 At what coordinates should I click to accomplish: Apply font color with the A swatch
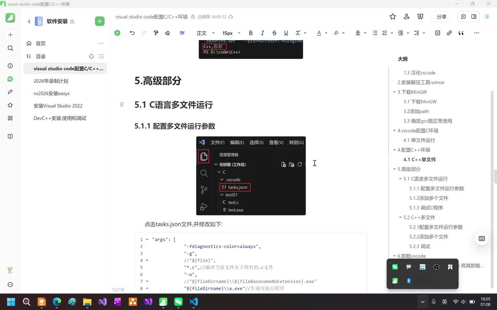coord(319,33)
